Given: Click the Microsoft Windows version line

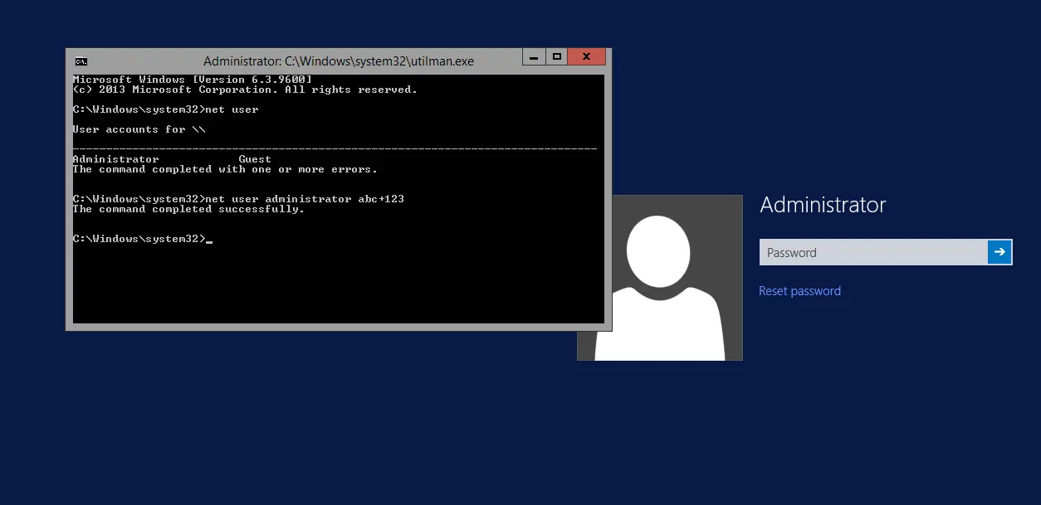Looking at the screenshot, I should 192,80.
